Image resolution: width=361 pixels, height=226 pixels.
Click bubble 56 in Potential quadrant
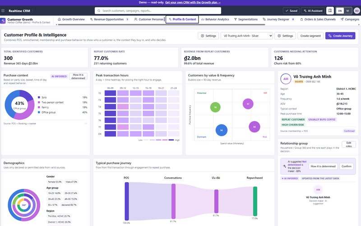tap(215, 107)
